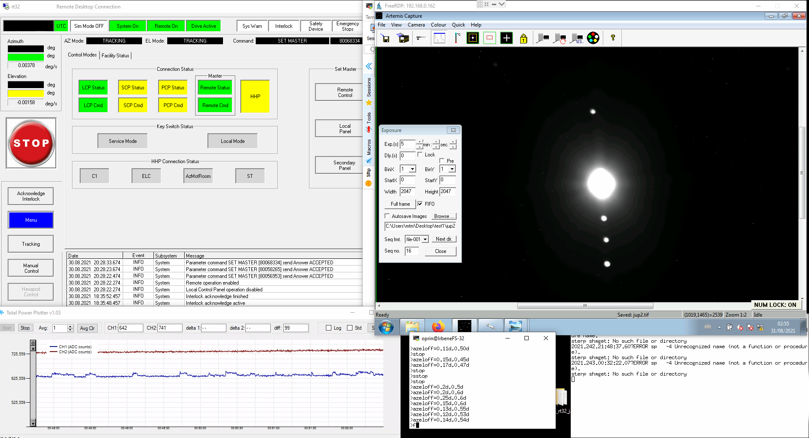Start a single exposure with camera icon
The image size is (809, 438).
[543, 38]
